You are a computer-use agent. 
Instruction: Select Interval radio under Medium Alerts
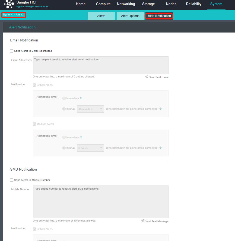coord(64,148)
